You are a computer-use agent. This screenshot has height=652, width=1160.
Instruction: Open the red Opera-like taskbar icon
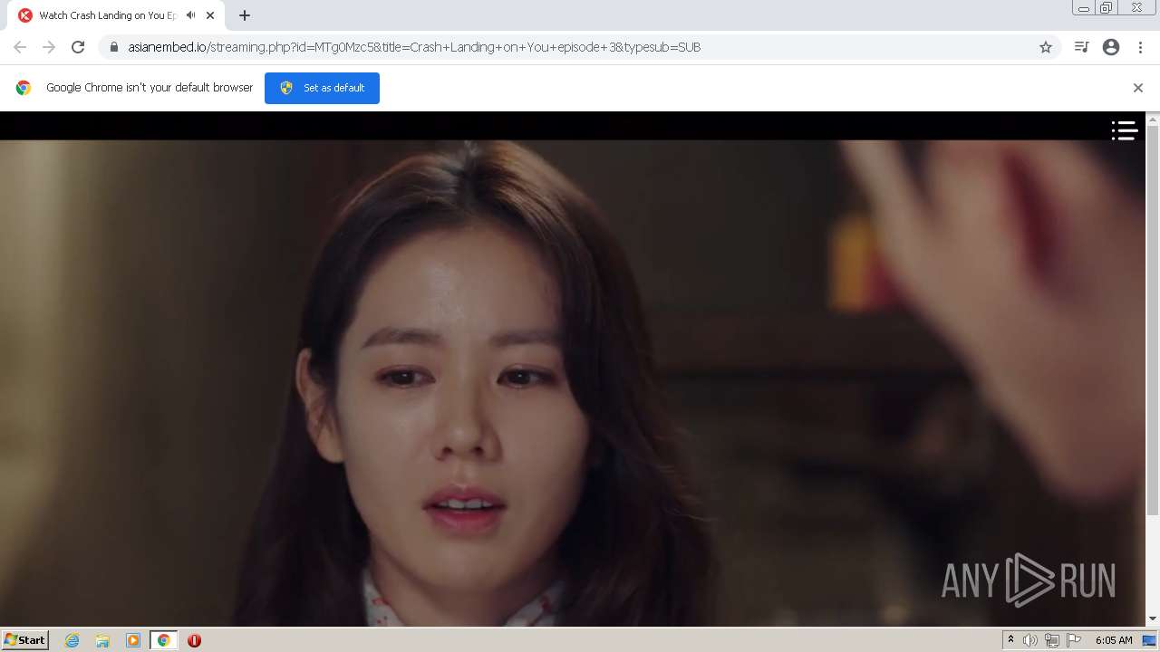tap(194, 640)
